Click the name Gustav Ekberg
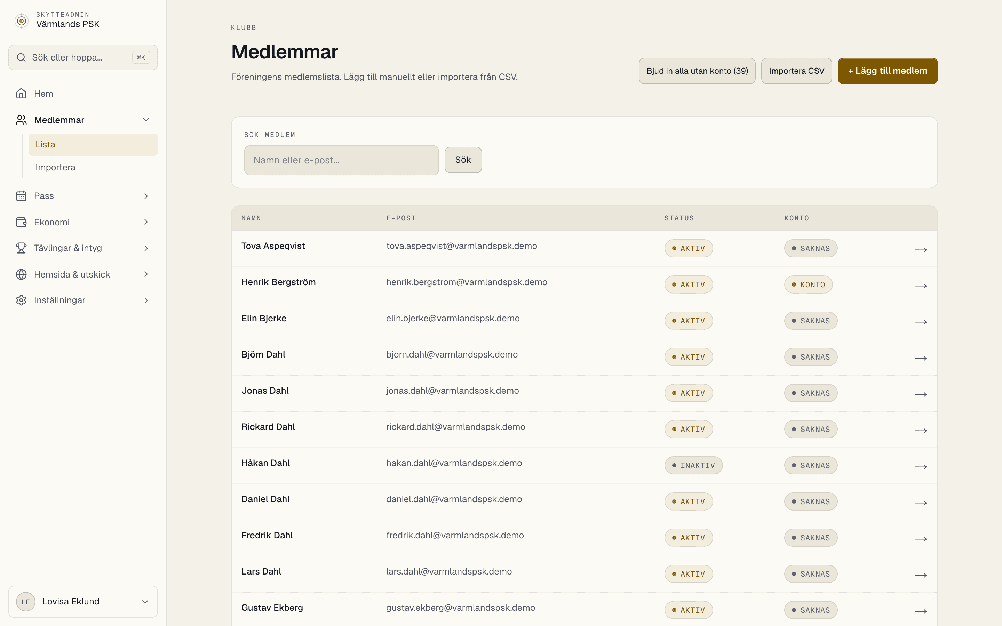 click(272, 607)
